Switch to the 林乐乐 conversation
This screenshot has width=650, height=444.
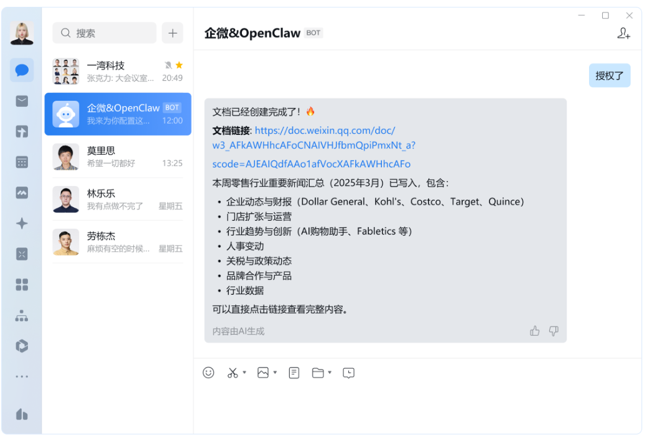pos(117,200)
